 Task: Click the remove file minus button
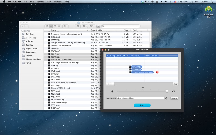tap(112, 84)
